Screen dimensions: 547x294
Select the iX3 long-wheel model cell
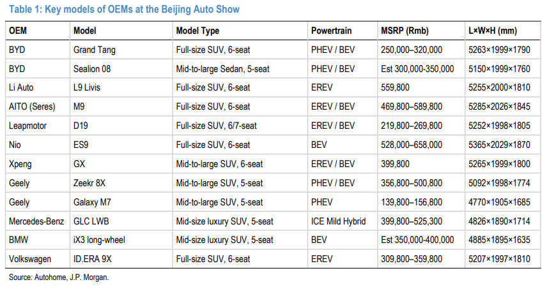point(100,240)
